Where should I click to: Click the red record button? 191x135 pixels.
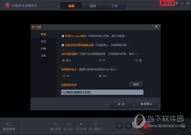[x=145, y=127]
